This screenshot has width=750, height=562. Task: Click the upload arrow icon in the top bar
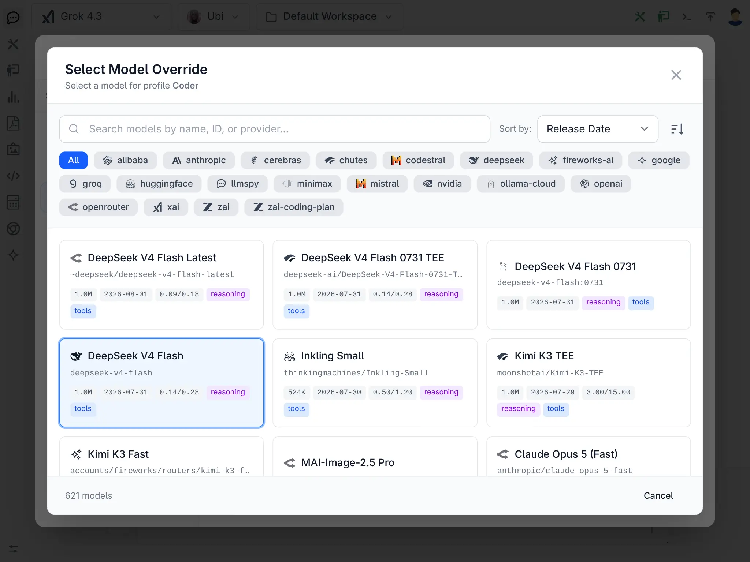click(x=710, y=16)
